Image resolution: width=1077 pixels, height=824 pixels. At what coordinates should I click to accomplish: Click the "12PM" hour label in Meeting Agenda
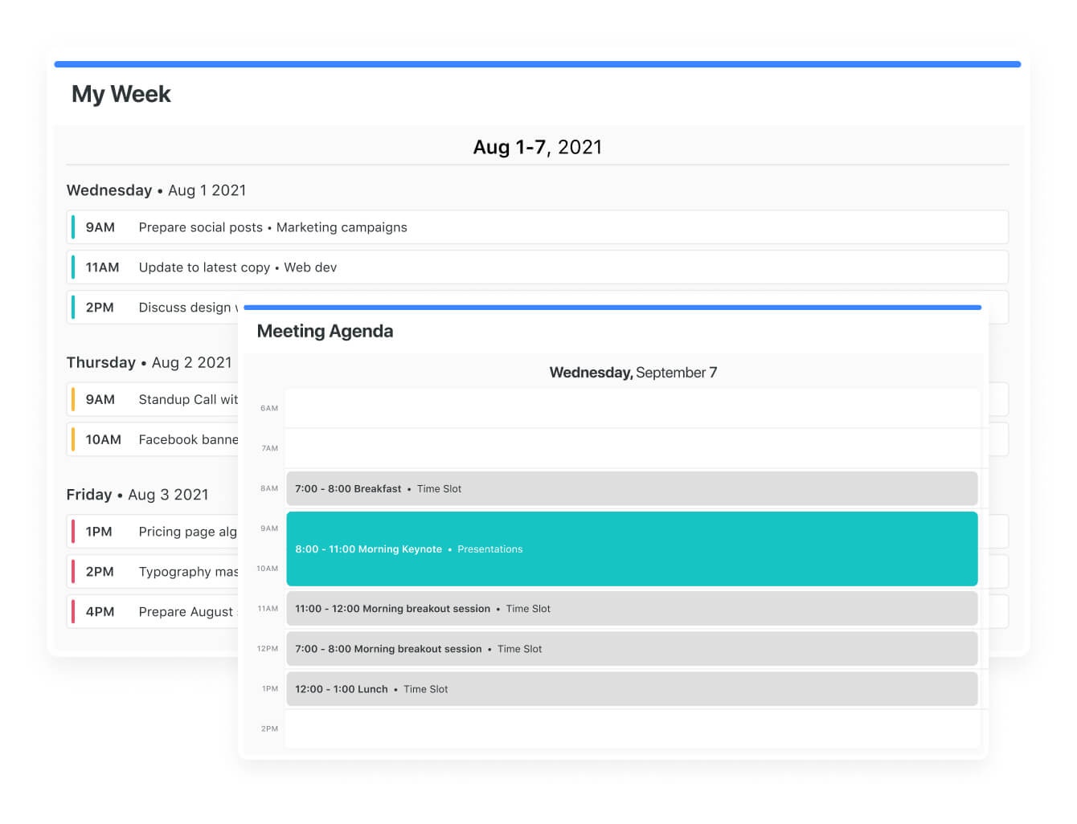coord(268,649)
